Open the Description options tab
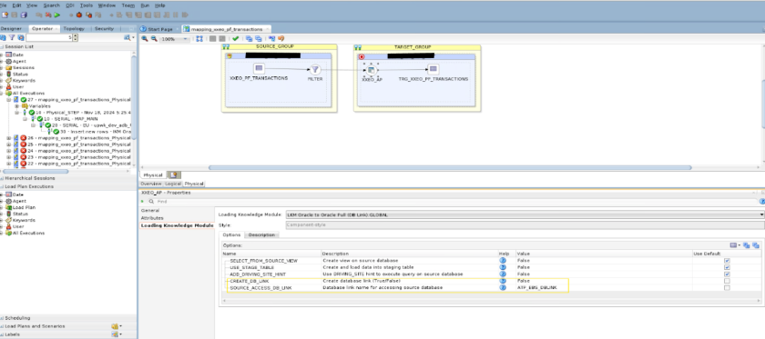 tap(261, 234)
